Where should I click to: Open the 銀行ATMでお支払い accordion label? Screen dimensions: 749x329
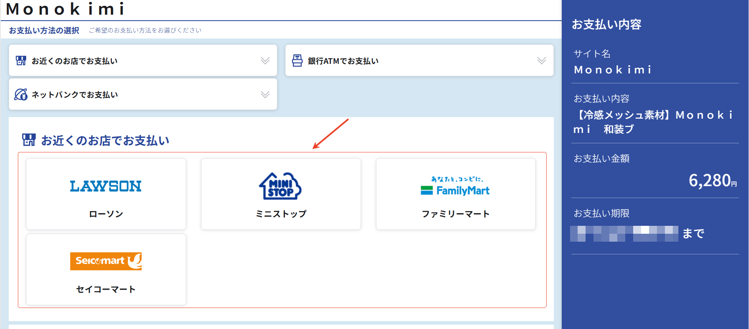(x=343, y=61)
